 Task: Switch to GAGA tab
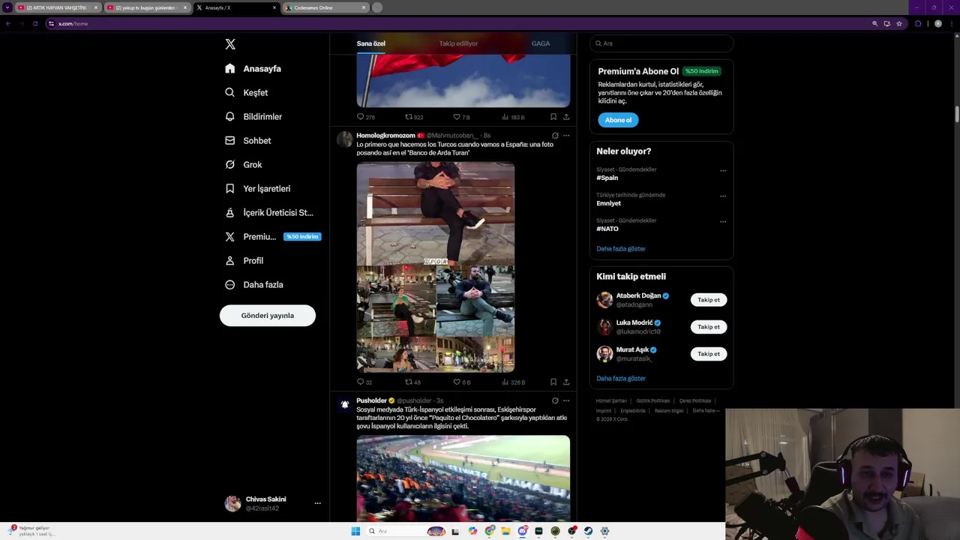coord(541,43)
